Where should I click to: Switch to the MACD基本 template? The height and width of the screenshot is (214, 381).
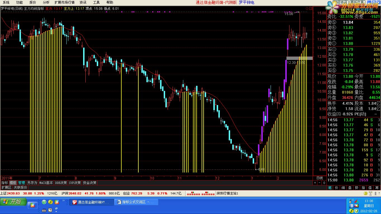pos(46,183)
